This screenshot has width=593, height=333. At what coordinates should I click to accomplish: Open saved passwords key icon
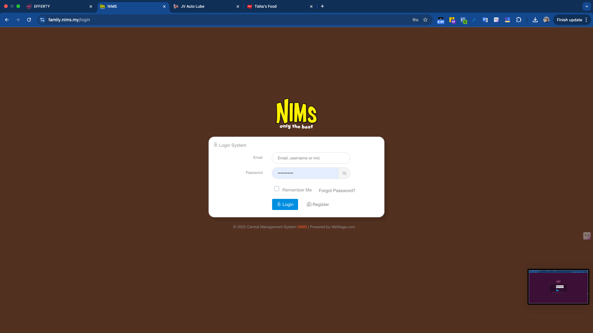coord(415,20)
